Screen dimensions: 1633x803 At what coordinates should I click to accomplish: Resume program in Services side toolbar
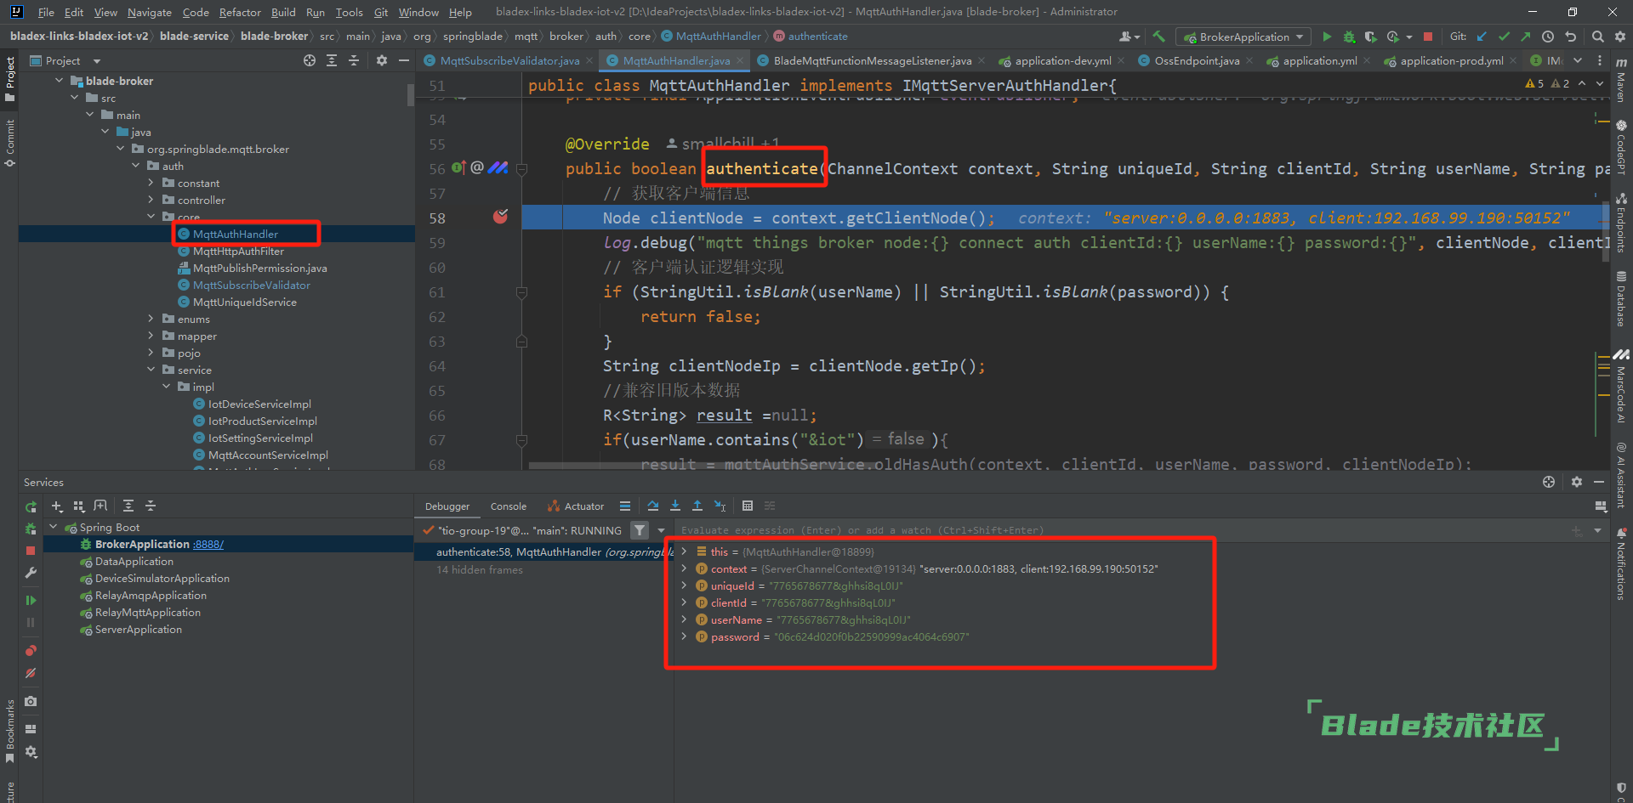click(31, 600)
